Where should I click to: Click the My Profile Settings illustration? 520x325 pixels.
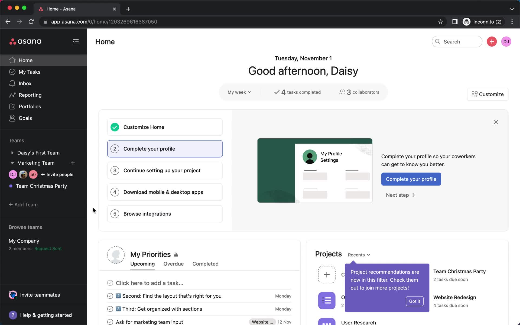click(315, 170)
